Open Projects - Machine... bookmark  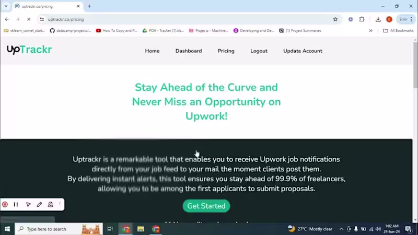(x=208, y=31)
